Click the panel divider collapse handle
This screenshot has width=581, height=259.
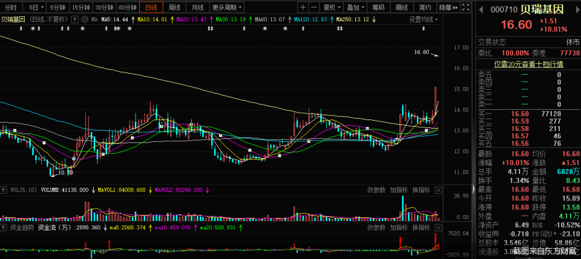coord(473,189)
